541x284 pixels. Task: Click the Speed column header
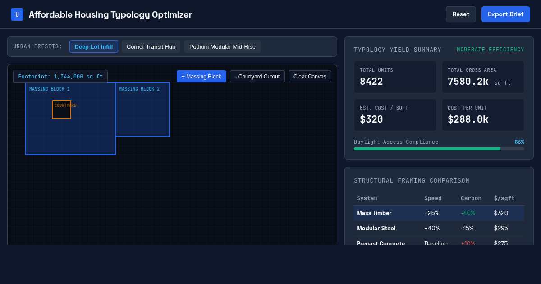click(433, 198)
